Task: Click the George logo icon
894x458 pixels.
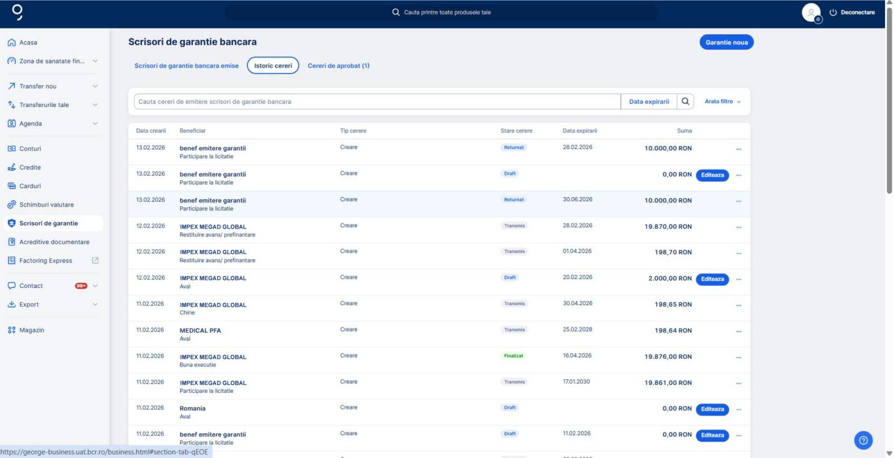Action: 17,12
